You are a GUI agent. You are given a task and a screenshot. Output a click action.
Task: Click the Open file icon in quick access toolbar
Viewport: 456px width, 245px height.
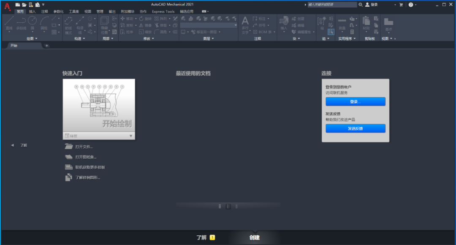(x=24, y=5)
